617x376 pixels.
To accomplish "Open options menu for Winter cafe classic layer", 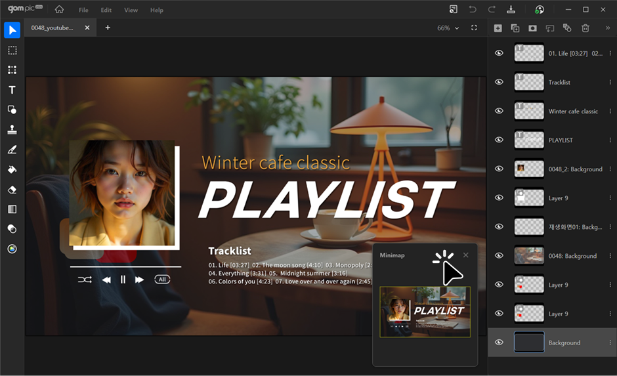I will [610, 112].
